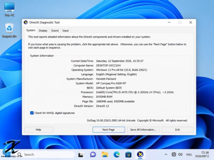Uncheck Check for WHQL digital signatures

click(x=32, y=113)
